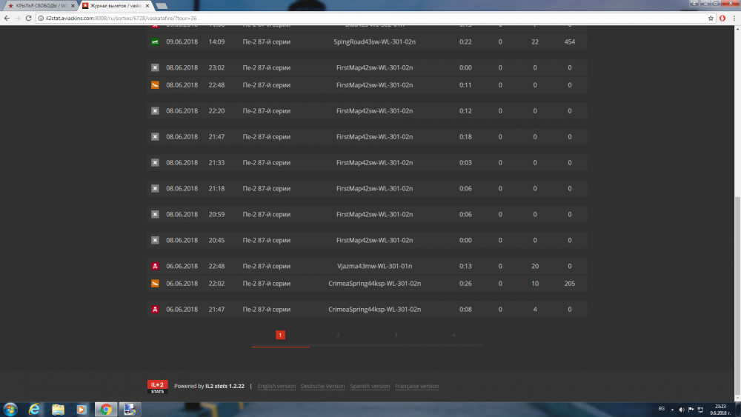Click the status icon of the 08.06.2018 20:59 sortie
Screen dimensions: 741x417
155,214
